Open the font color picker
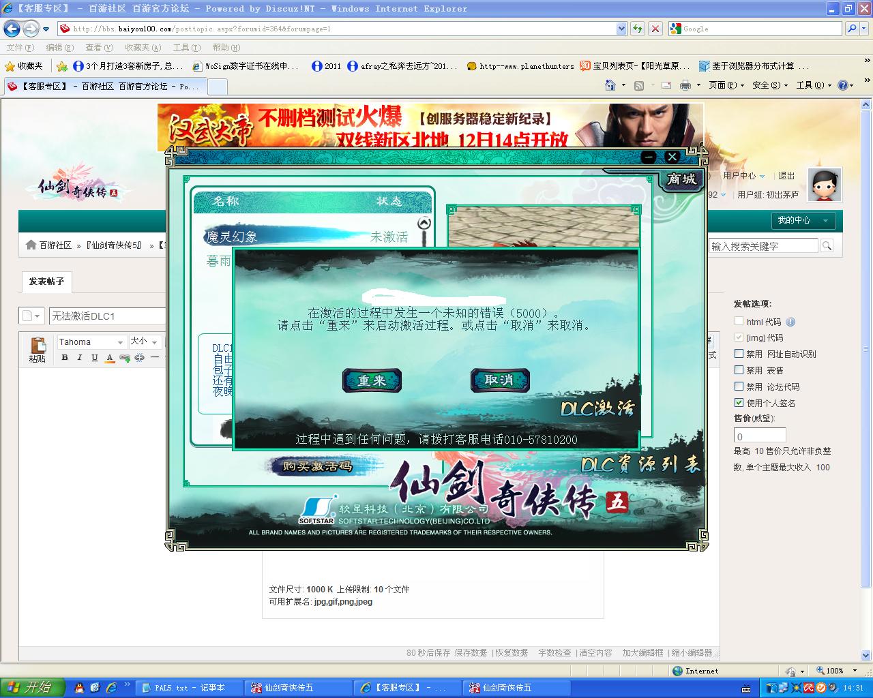The image size is (873, 698). 110,358
